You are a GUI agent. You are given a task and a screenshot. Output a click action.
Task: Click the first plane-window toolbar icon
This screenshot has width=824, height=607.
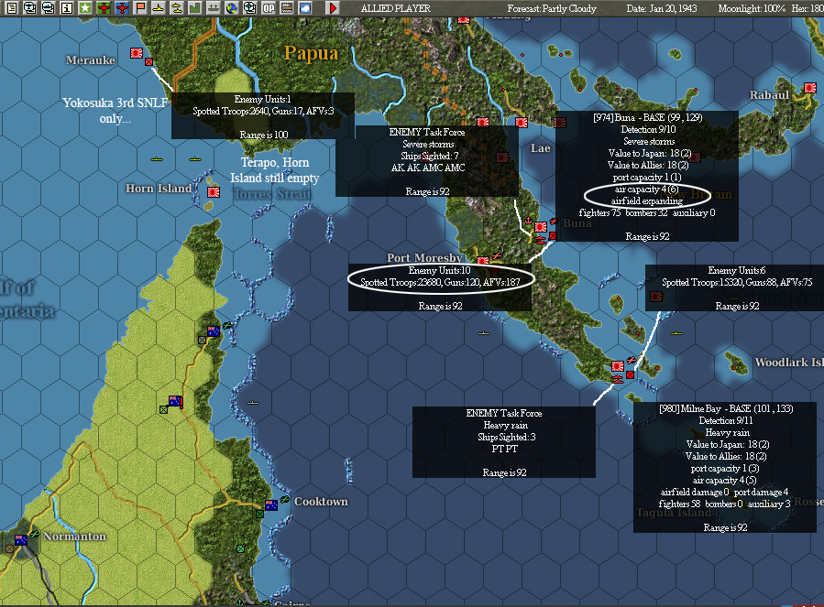(x=30, y=8)
